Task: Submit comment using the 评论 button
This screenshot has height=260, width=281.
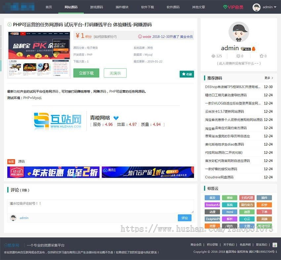Action: point(184,218)
